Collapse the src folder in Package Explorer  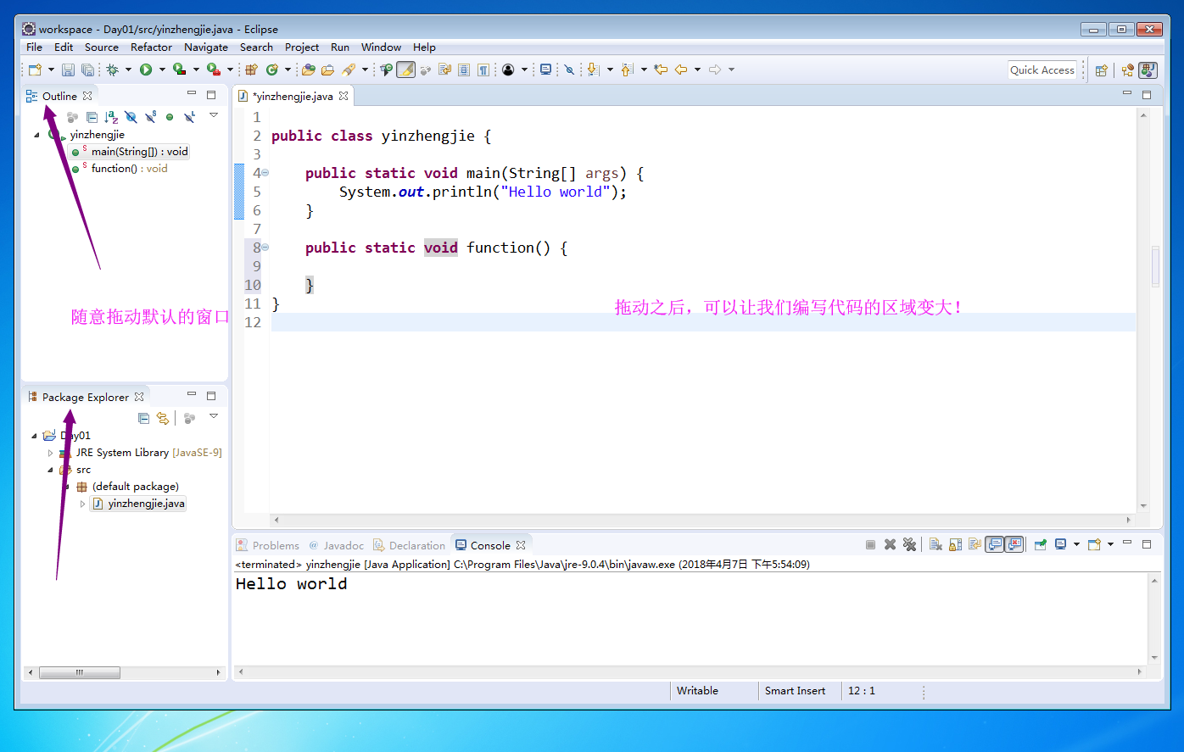51,470
